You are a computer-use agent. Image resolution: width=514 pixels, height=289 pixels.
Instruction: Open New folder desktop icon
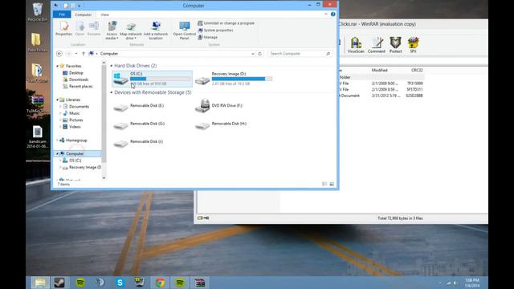pyautogui.click(x=37, y=42)
